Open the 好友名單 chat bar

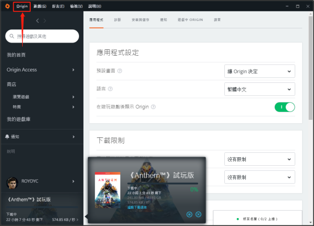coord(257,218)
